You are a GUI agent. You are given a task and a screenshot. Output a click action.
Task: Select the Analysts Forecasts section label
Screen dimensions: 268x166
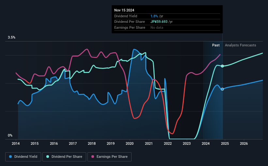click(240, 45)
